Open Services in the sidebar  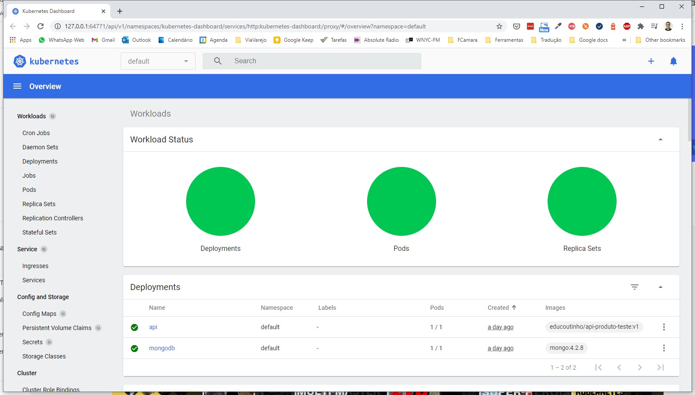click(34, 280)
